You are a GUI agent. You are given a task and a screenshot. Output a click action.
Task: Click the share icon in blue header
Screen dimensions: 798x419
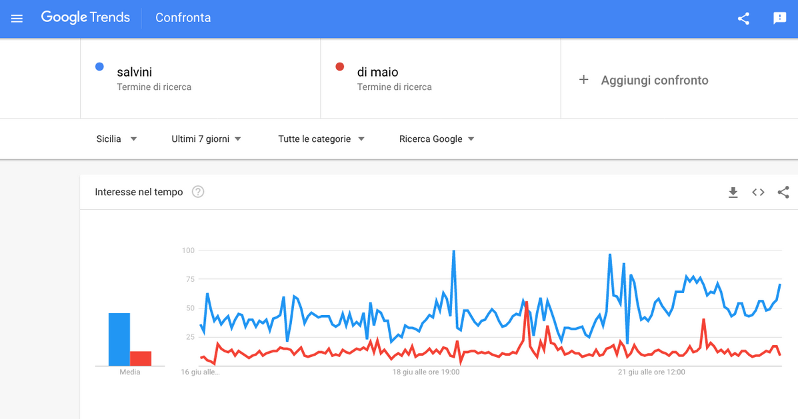point(743,18)
